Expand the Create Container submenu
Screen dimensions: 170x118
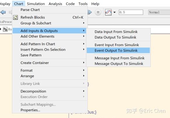click(x=50, y=63)
